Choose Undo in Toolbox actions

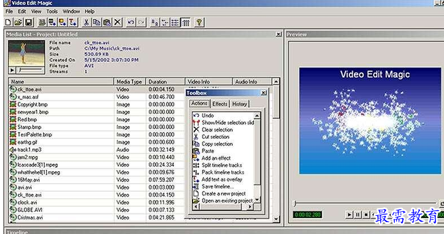coord(207,116)
